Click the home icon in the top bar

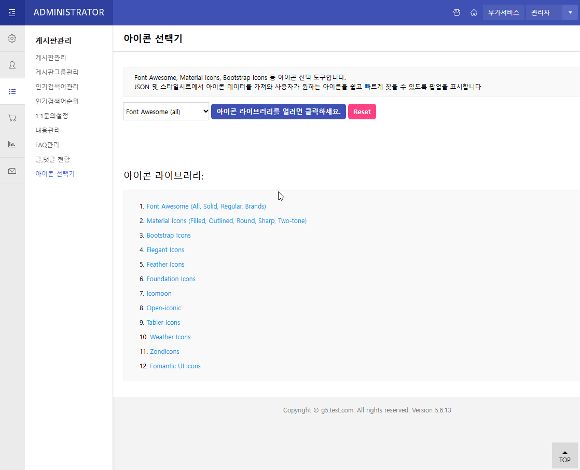[474, 12]
